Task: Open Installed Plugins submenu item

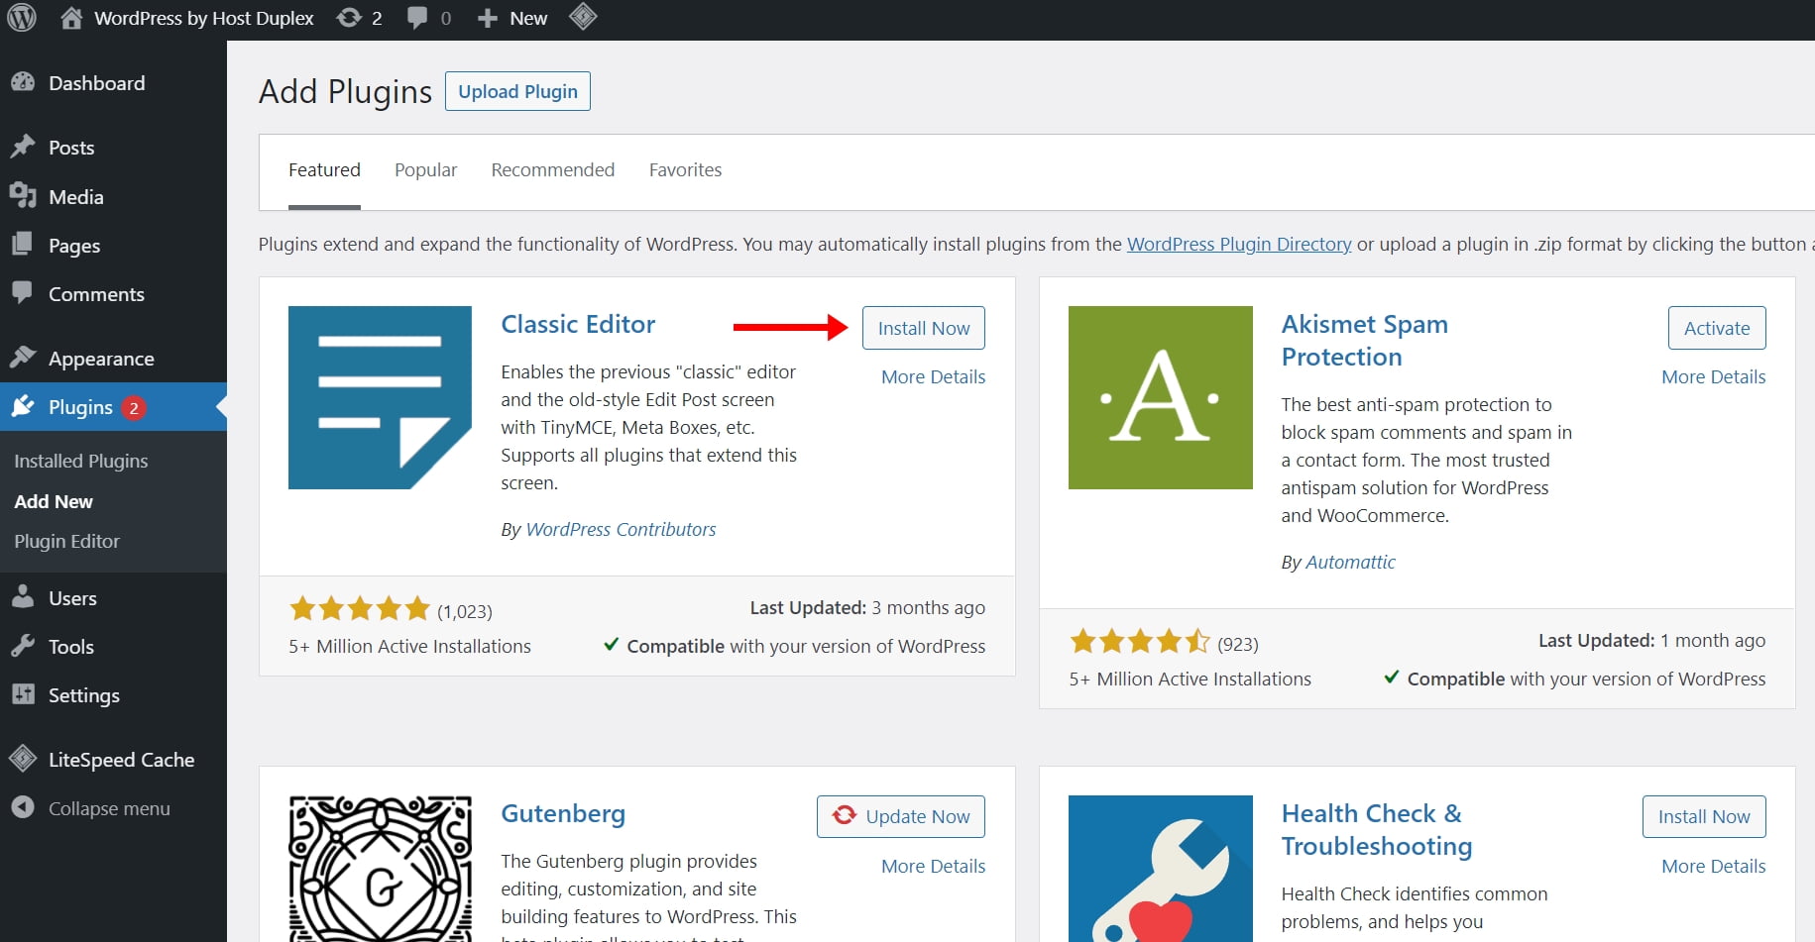Action: 81,461
